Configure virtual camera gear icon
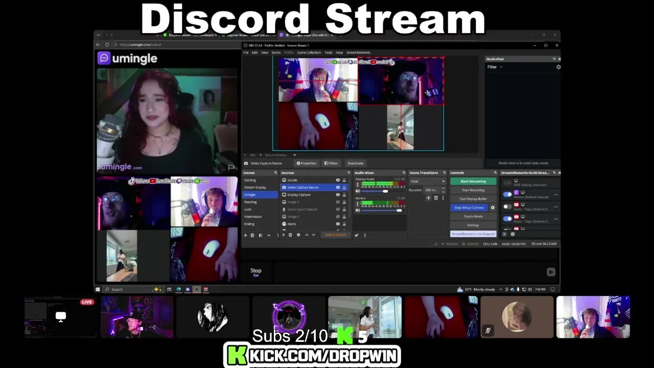Viewport: 654px width, 368px height. [493, 208]
